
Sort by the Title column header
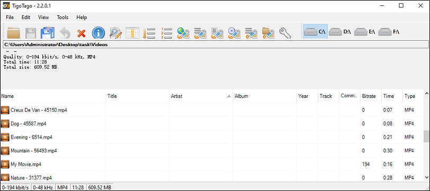pos(137,96)
